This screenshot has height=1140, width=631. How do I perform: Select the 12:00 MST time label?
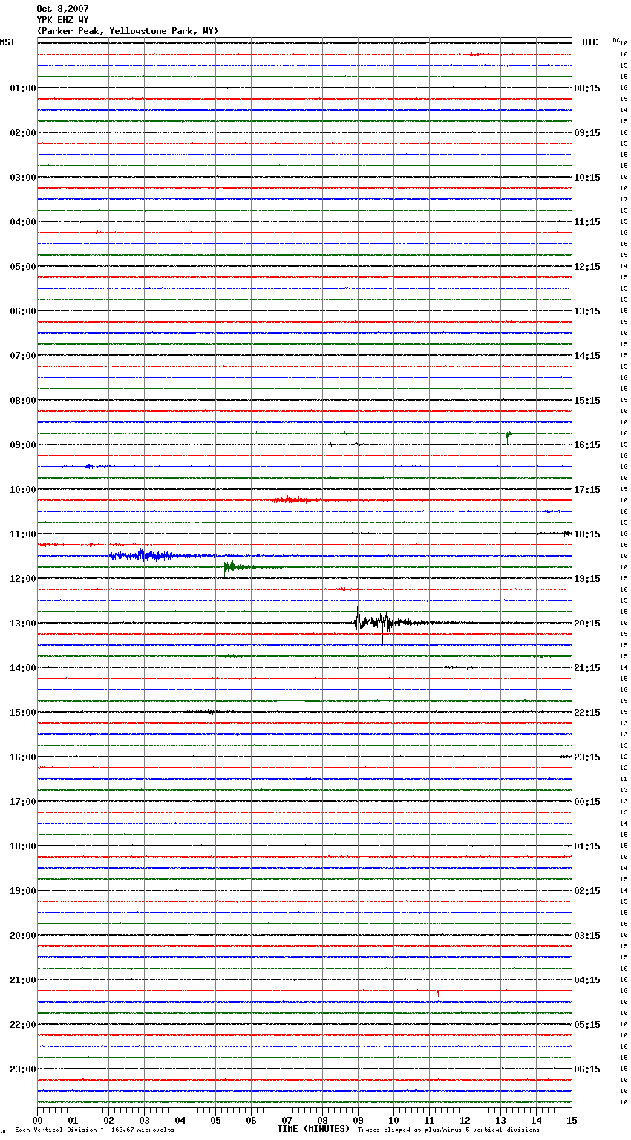[x=23, y=579]
